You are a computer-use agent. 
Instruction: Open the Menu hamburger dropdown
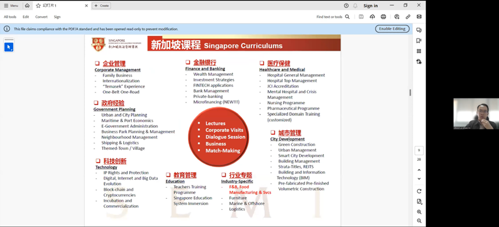pyautogui.click(x=11, y=6)
